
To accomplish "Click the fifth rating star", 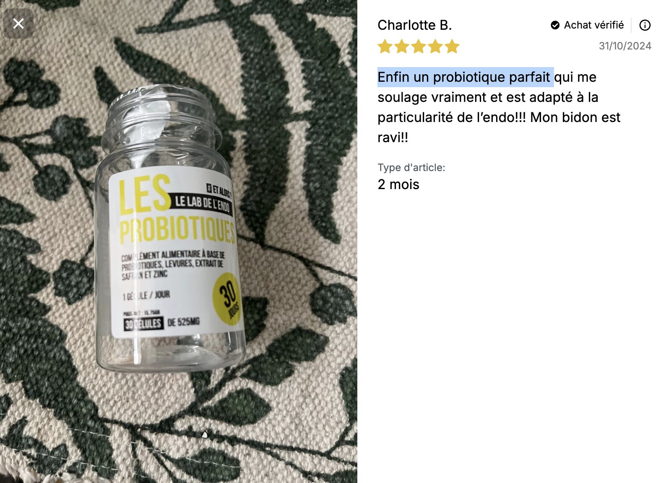I will pos(452,46).
